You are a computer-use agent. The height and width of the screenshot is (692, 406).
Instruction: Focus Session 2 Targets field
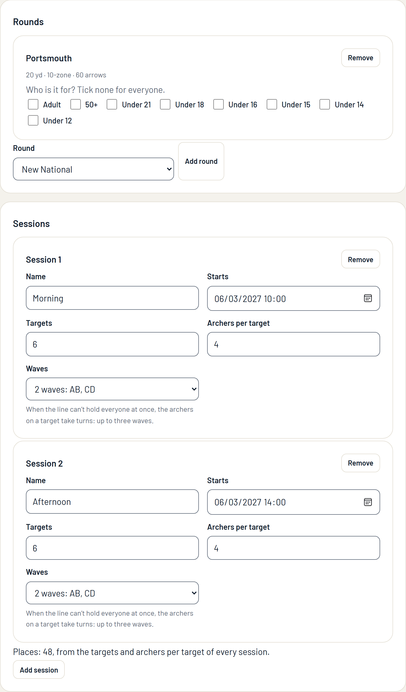(112, 548)
